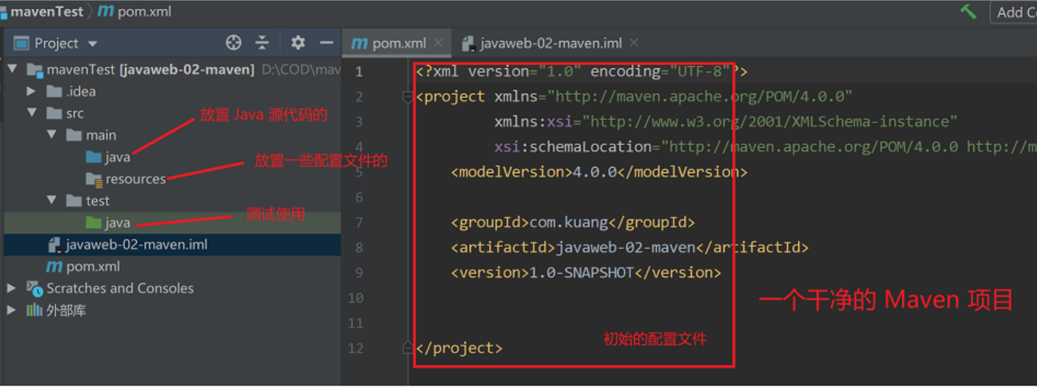Viewport: 1037px width, 388px height.
Task: Open the Project panel settings gear
Action: tap(298, 42)
